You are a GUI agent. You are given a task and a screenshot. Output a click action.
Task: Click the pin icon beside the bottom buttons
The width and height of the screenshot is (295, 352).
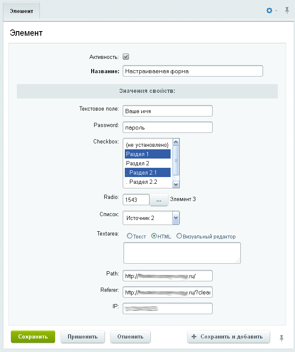pos(281,337)
